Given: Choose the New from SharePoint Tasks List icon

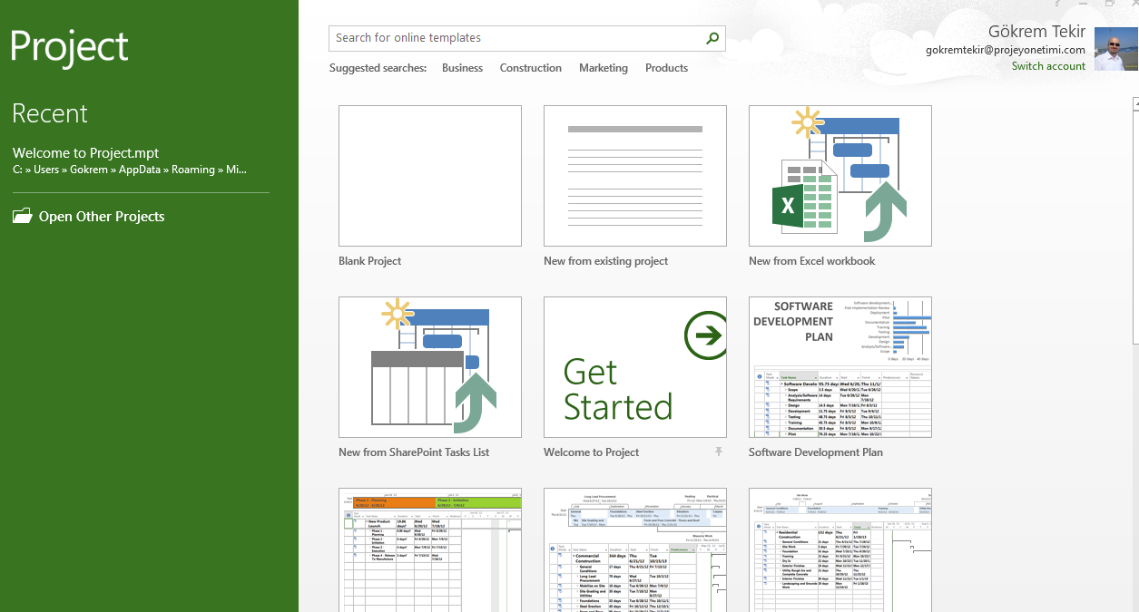Looking at the screenshot, I should [429, 367].
